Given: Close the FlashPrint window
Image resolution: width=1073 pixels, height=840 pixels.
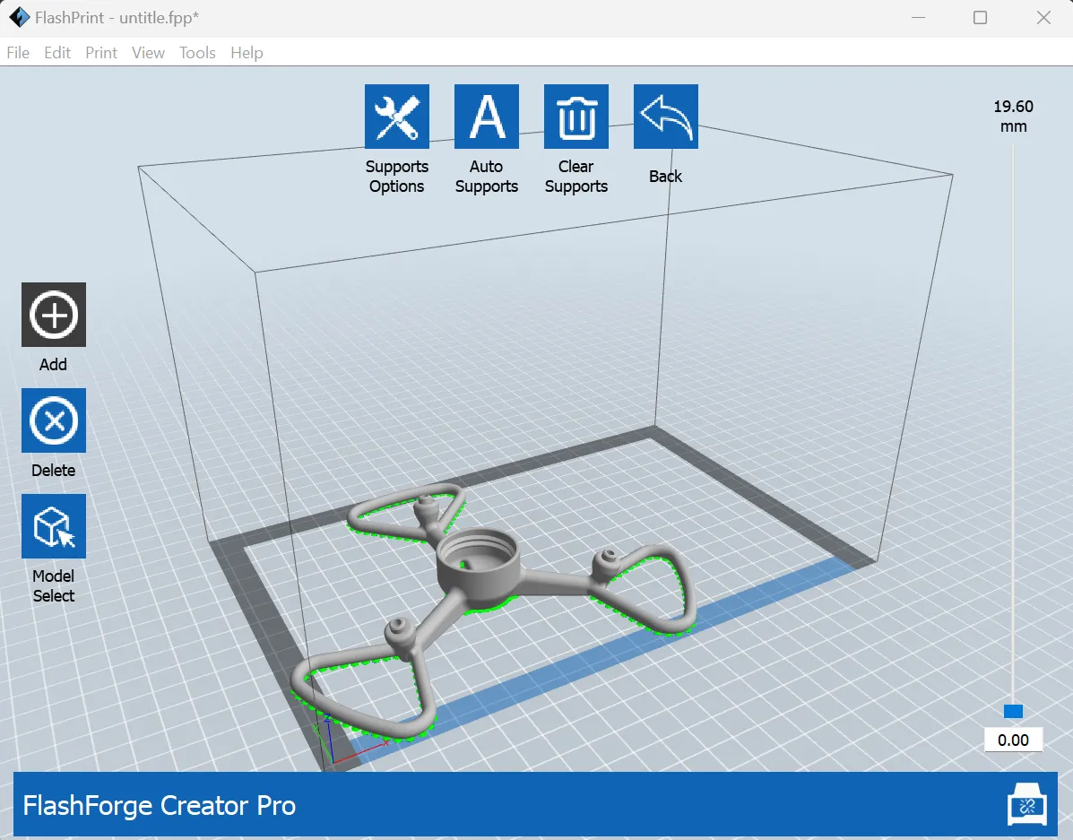Looking at the screenshot, I should click(1043, 18).
